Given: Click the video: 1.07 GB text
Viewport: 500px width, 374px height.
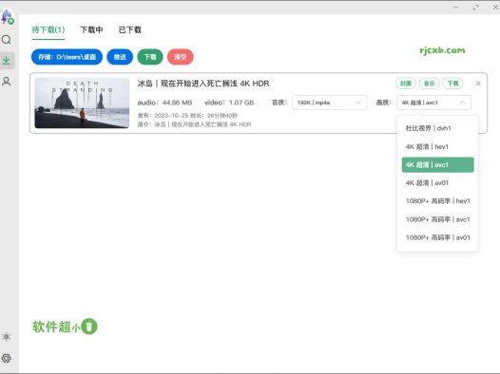Looking at the screenshot, I should click(229, 103).
